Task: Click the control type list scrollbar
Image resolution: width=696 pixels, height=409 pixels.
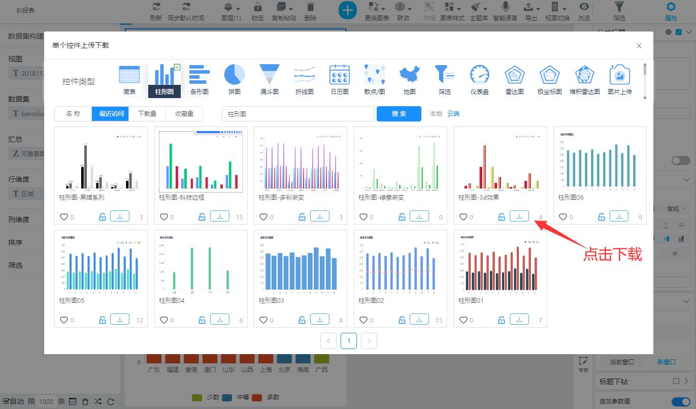Action: [x=645, y=81]
